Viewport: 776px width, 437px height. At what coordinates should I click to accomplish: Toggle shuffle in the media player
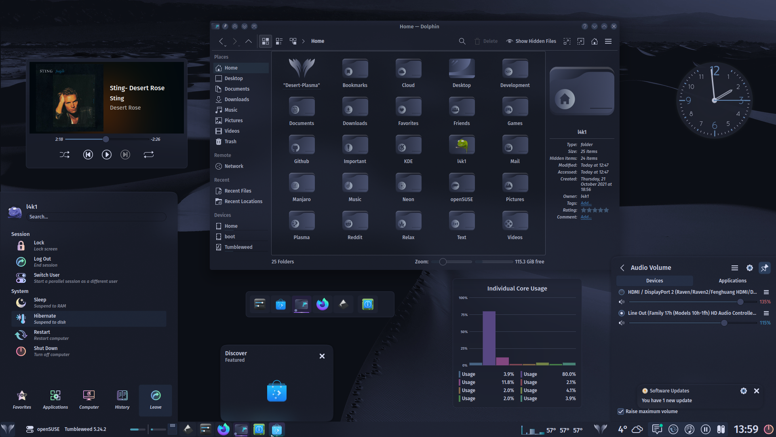(x=65, y=155)
